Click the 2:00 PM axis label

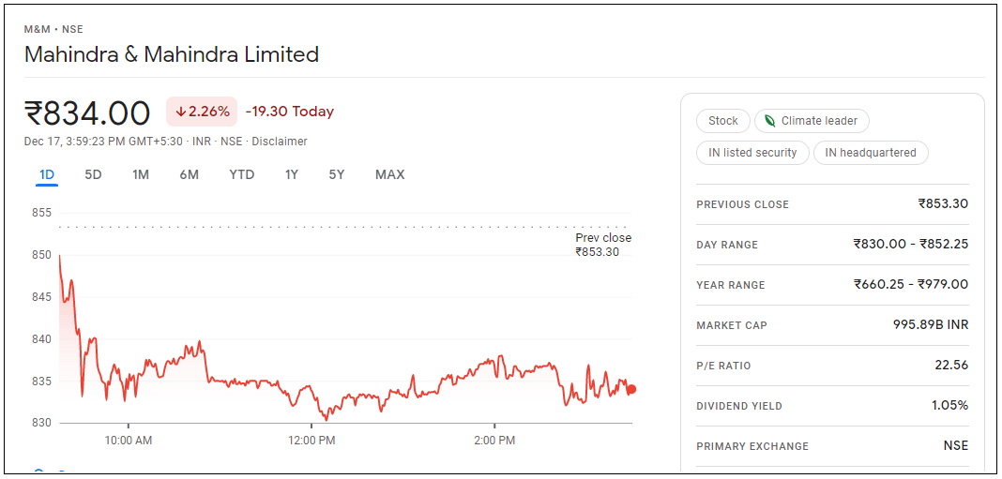click(x=494, y=440)
